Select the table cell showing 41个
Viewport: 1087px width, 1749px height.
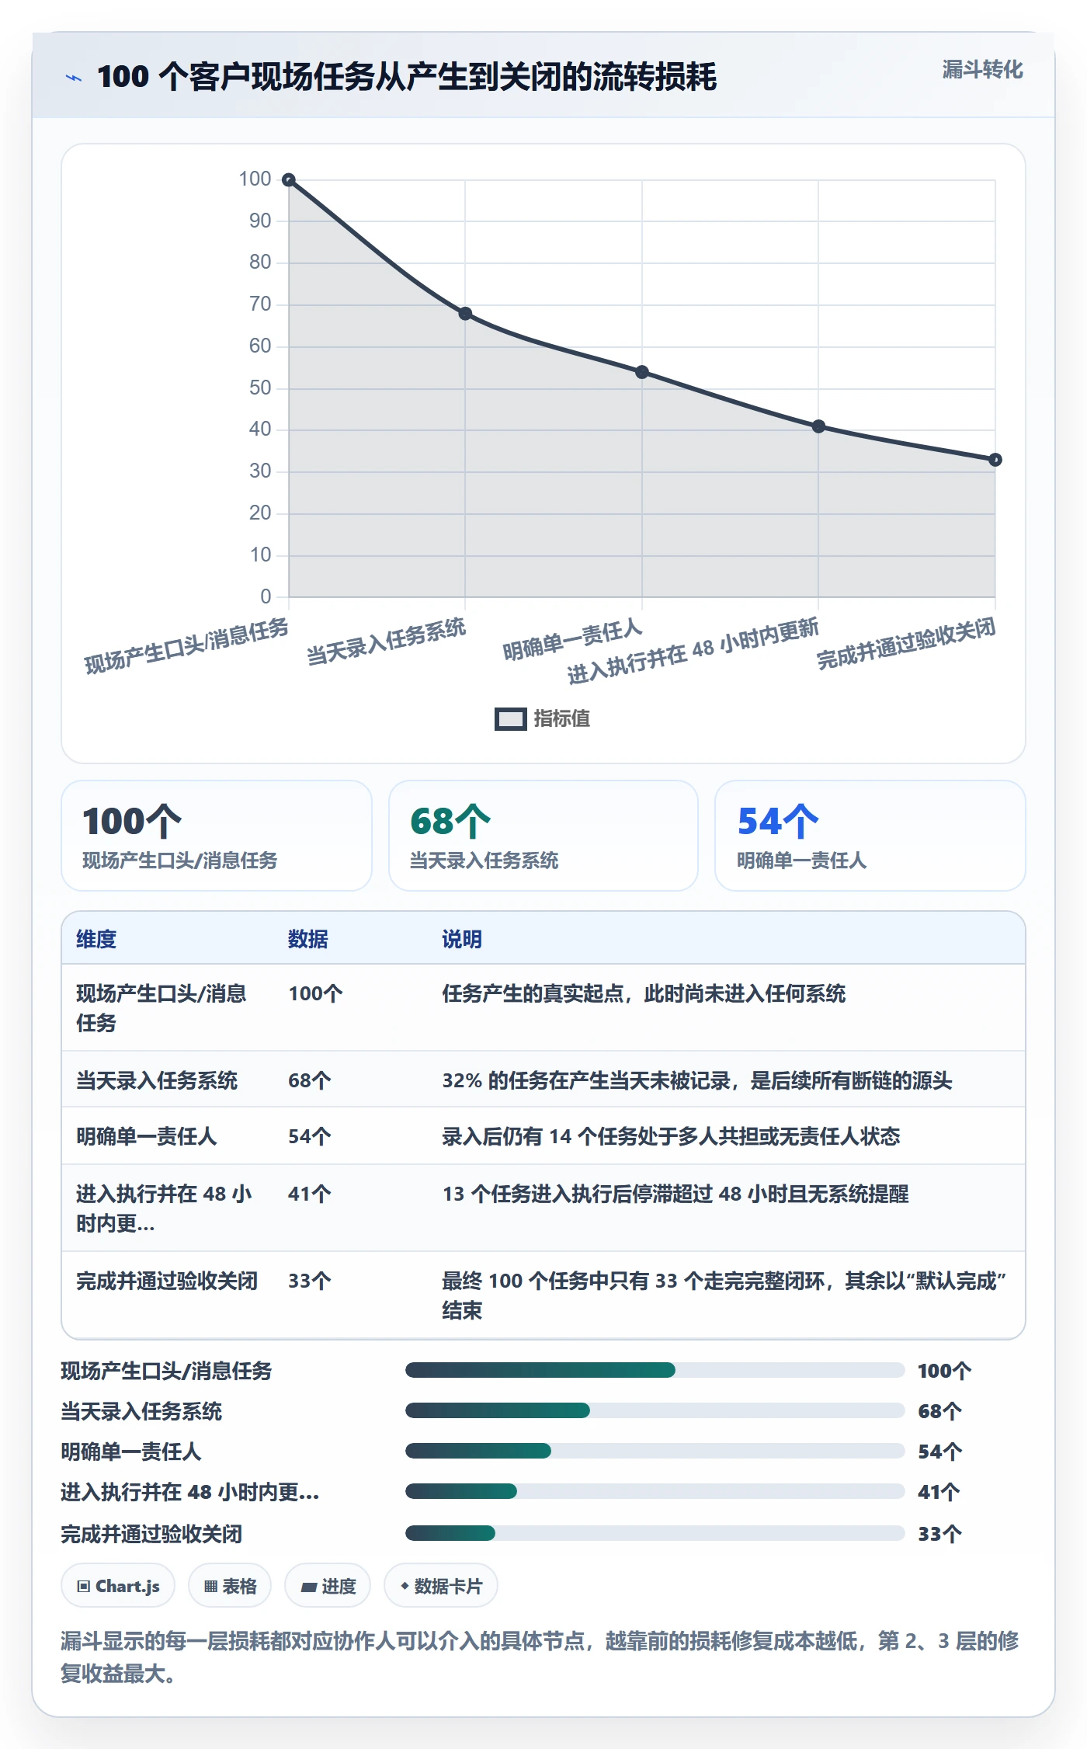pos(310,1194)
